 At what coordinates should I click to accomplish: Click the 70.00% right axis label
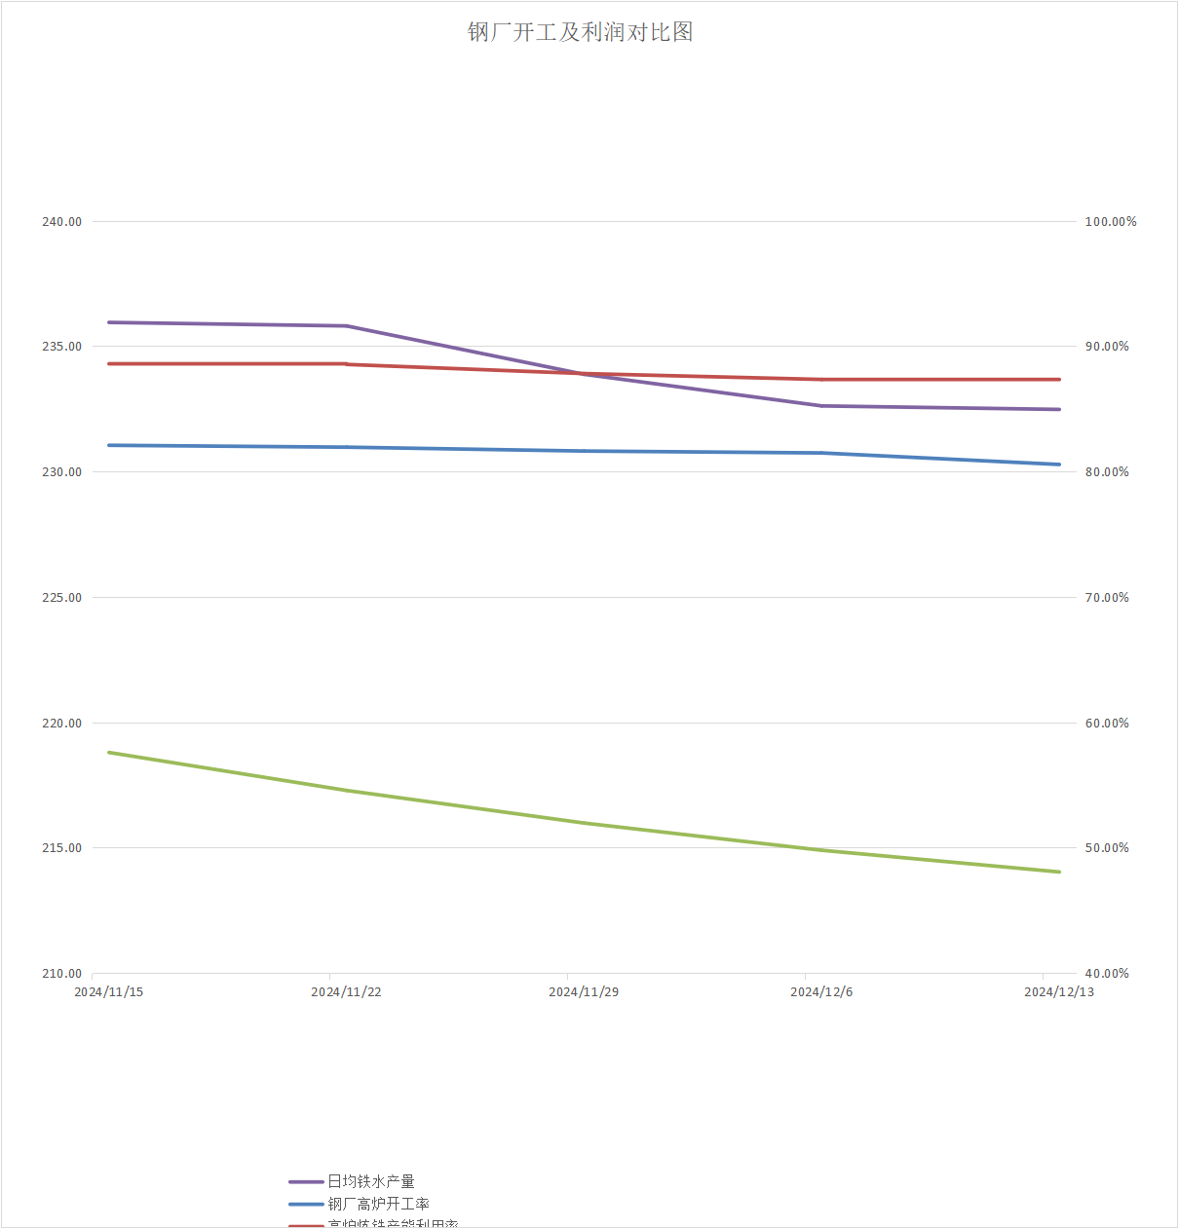1107,598
